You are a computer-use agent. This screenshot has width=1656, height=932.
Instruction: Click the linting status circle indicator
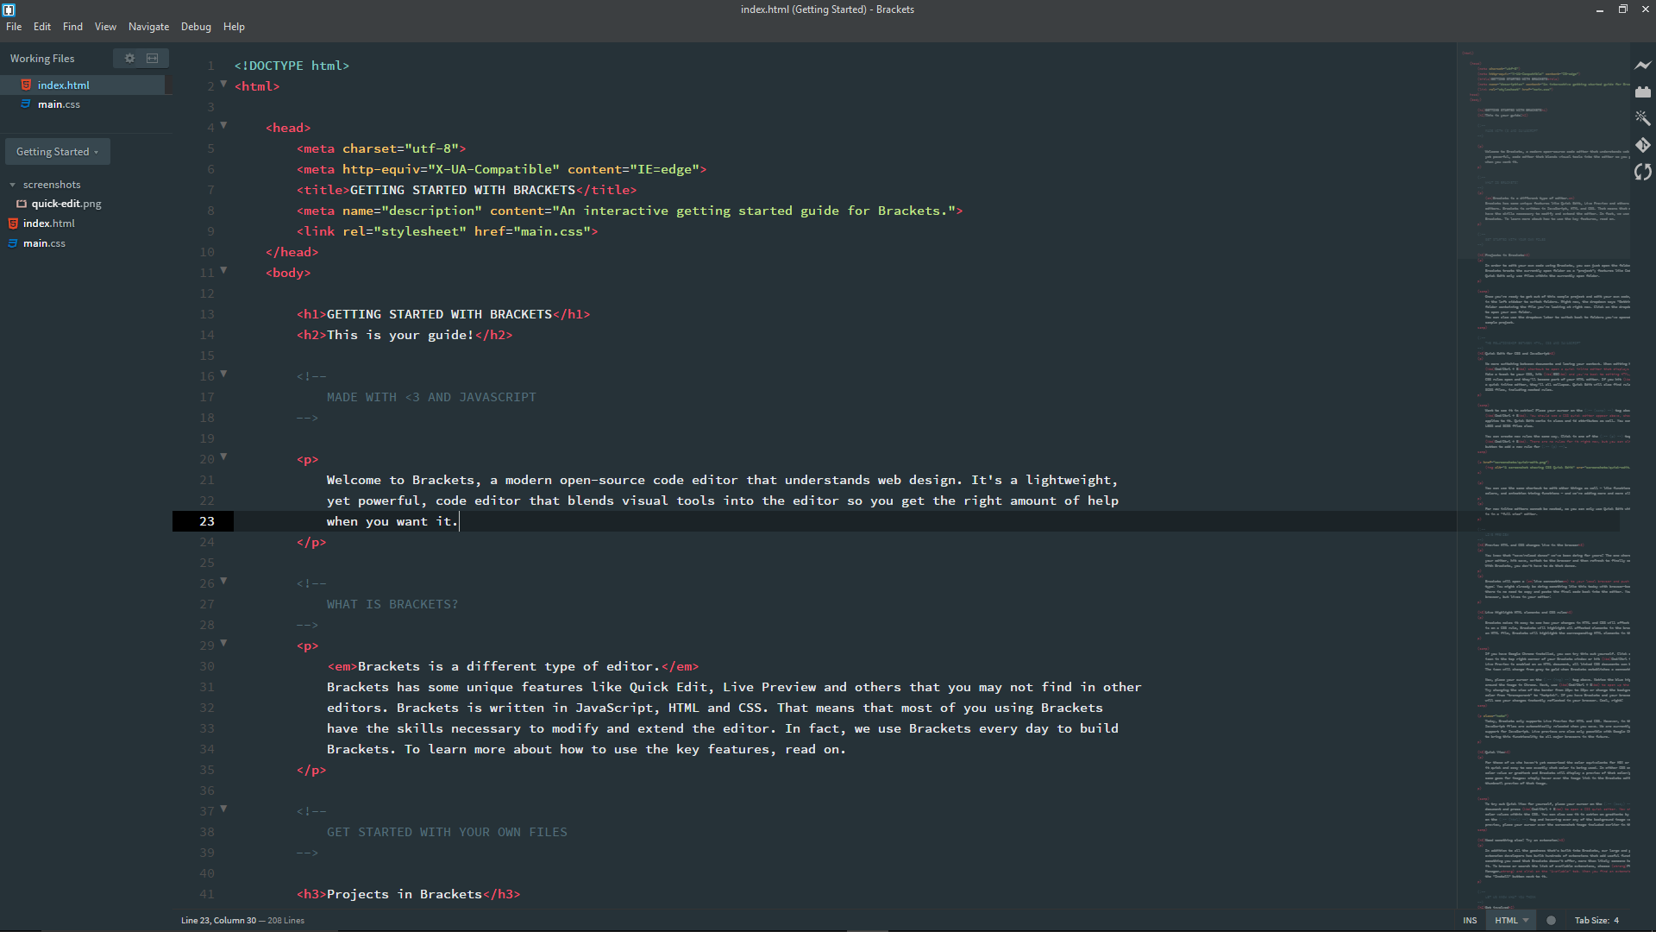pos(1551,920)
